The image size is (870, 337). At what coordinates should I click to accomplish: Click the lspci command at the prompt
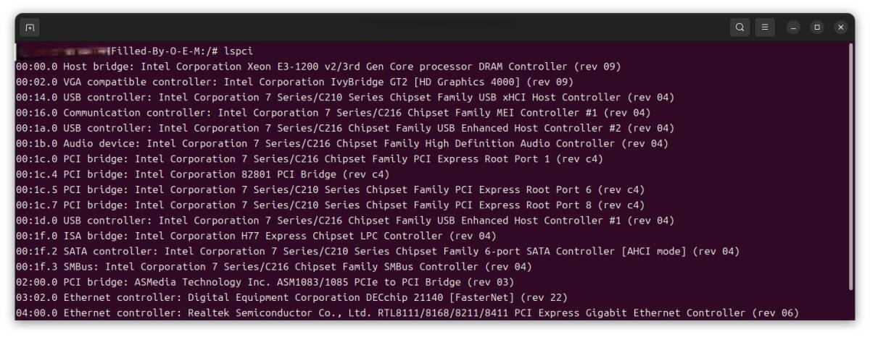click(238, 51)
